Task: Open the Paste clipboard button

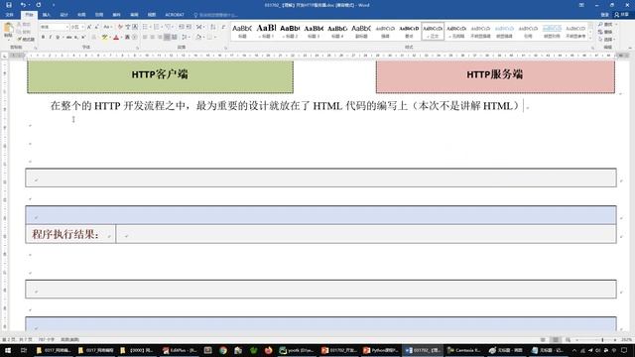Action: pyautogui.click(x=8, y=31)
